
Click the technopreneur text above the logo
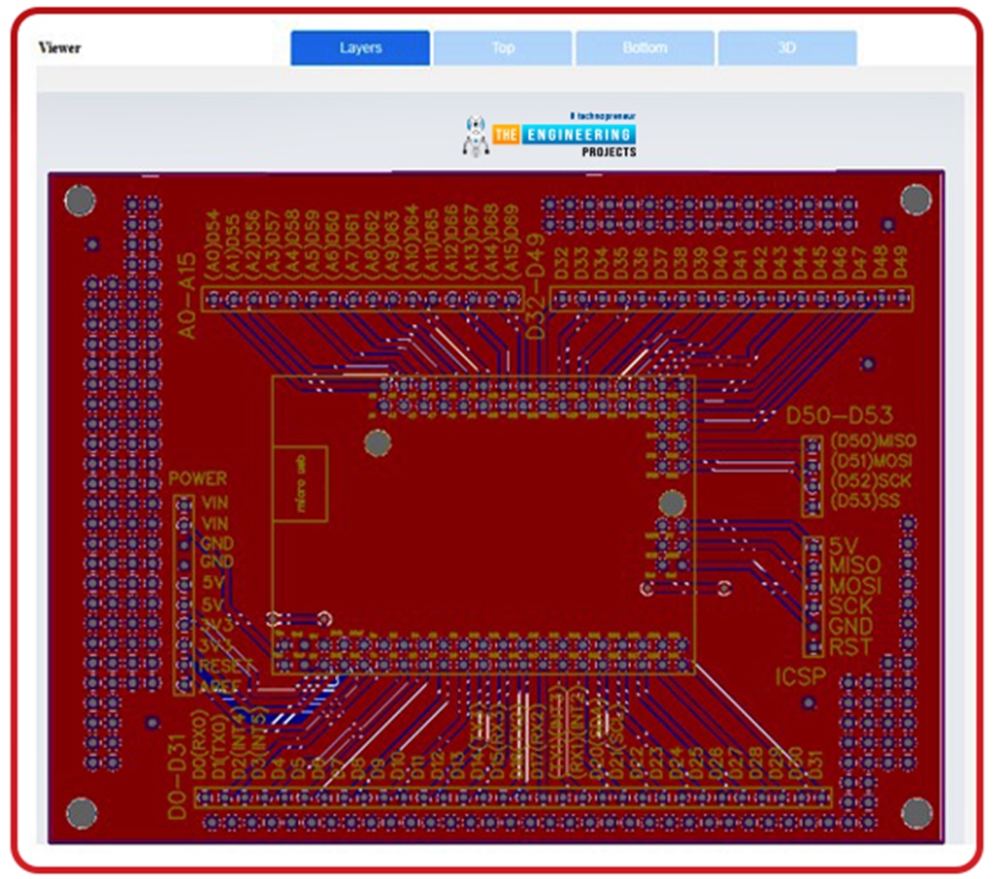605,114
